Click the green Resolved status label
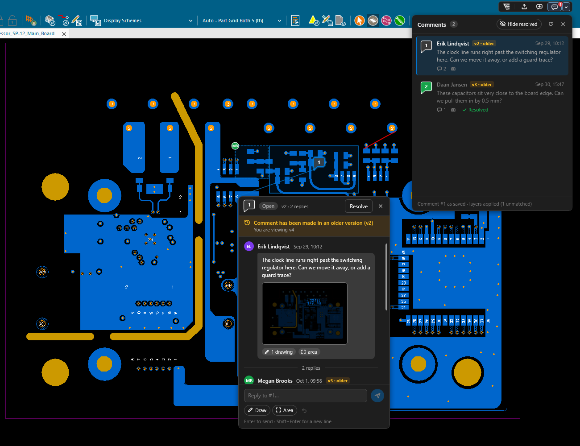The width and height of the screenshot is (580, 446). pos(475,110)
